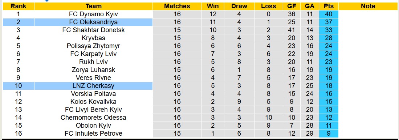Click the blue marker above the Team header
Viewport: 399px width, 140px height.
tap(47, 1)
